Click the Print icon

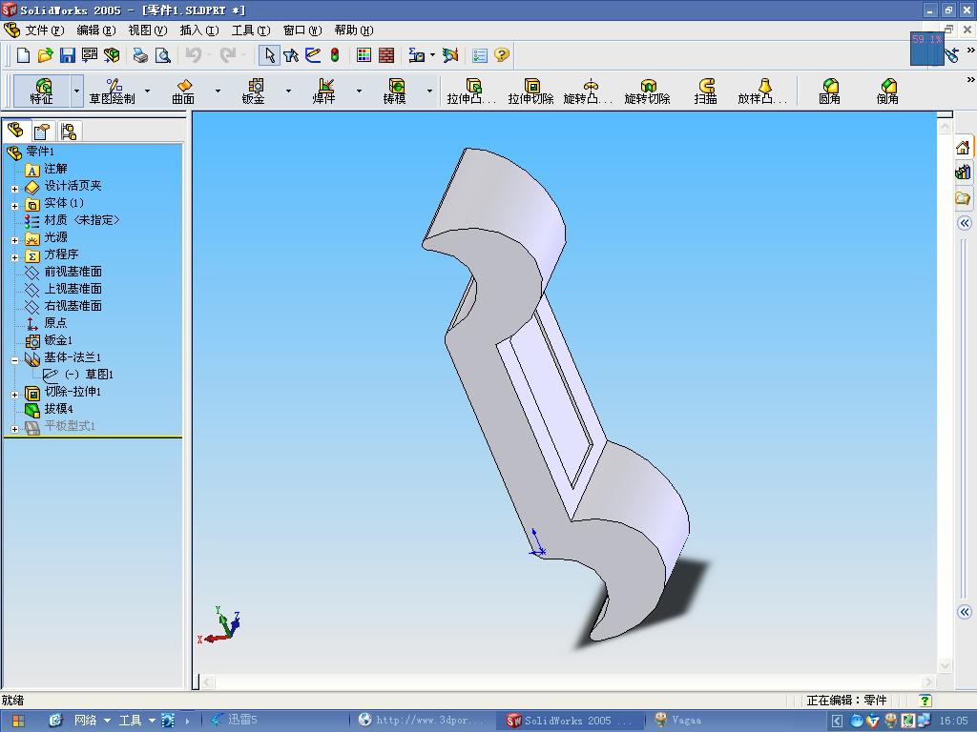[141, 55]
